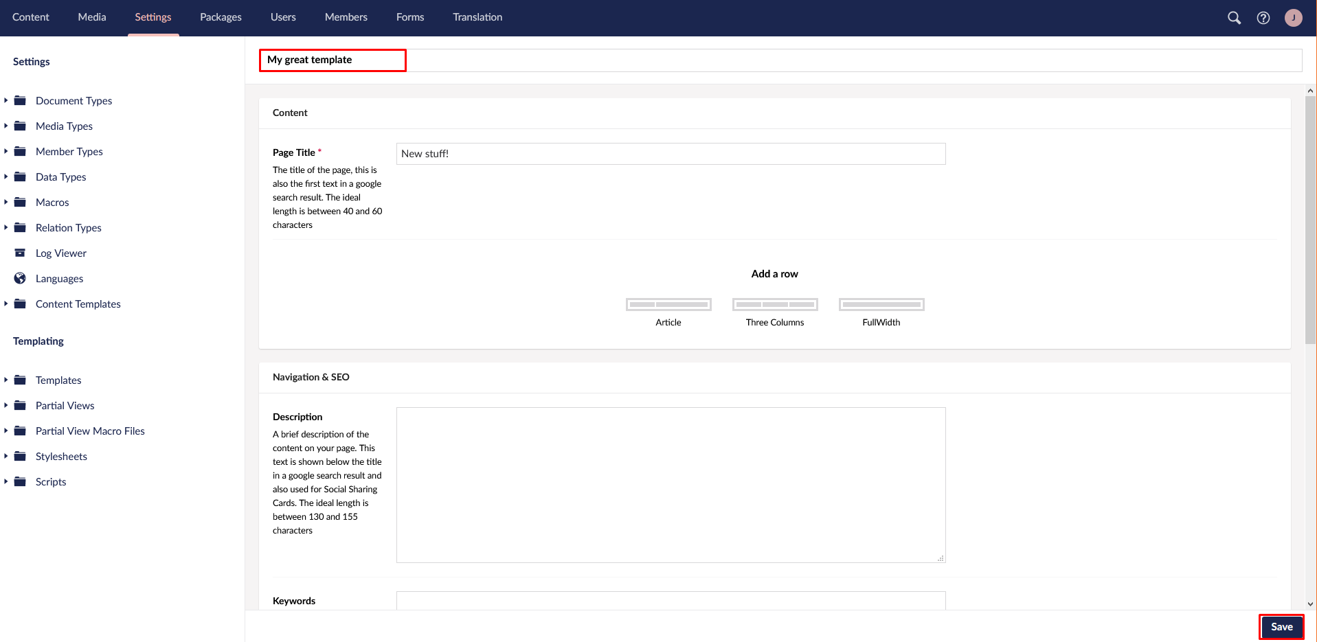Select the Settings section tab
Screen dimensions: 1317x642
coord(153,17)
